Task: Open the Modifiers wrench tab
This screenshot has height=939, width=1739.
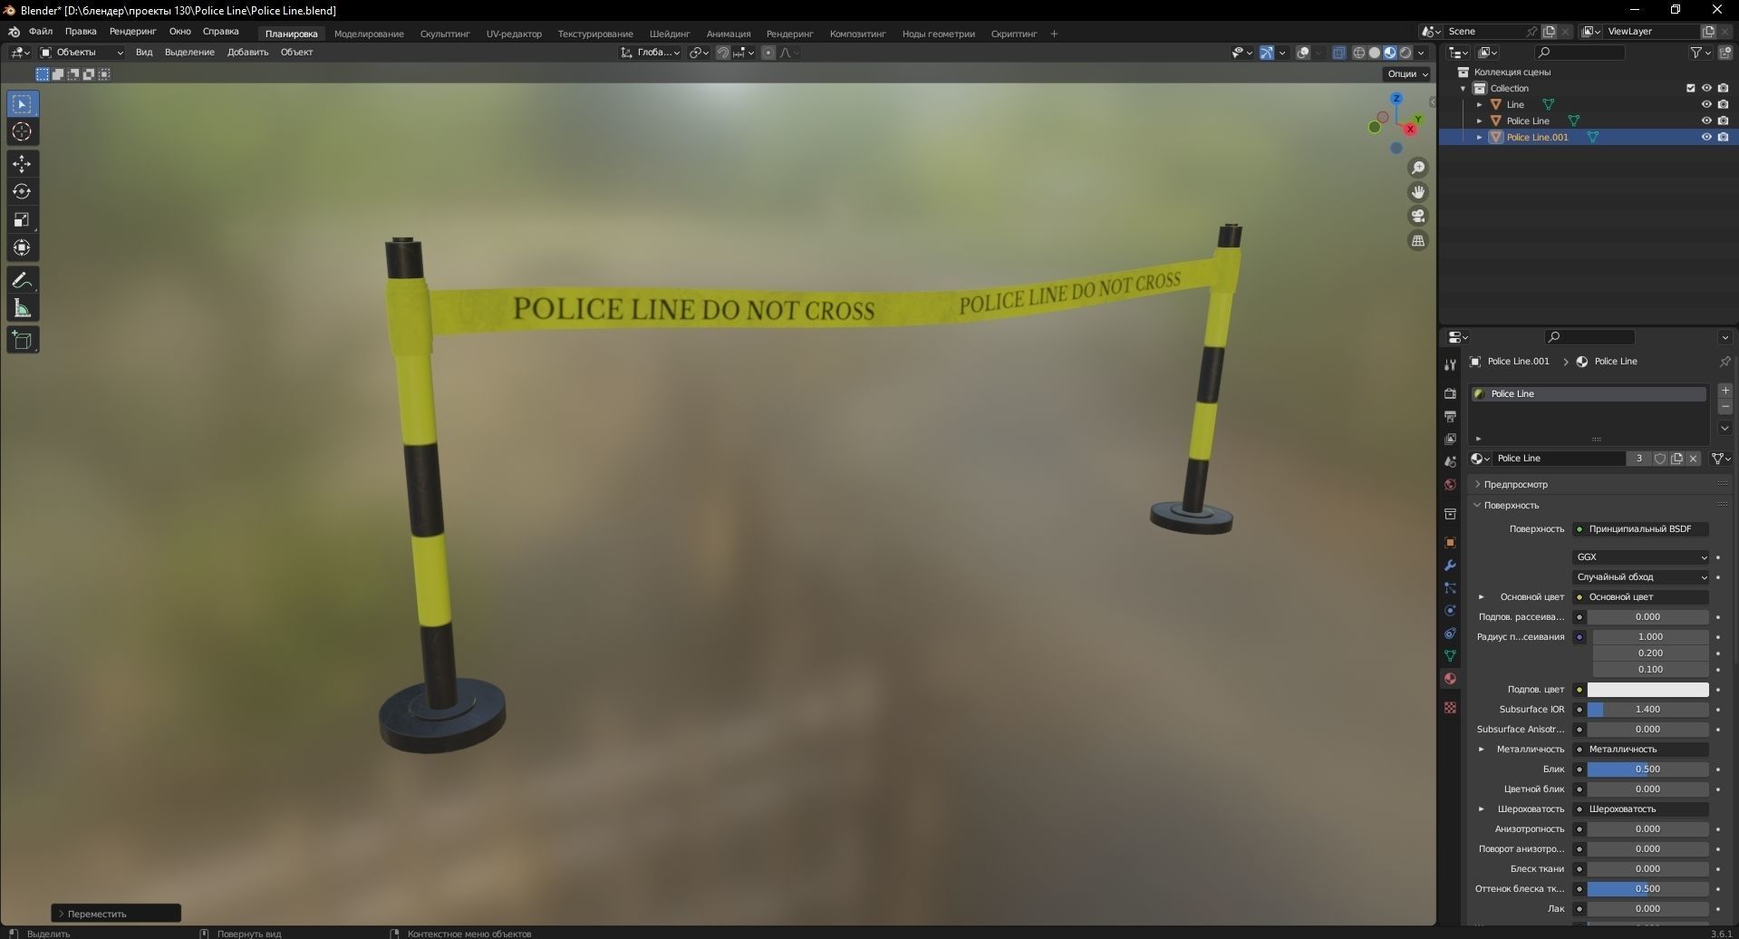Action: (1450, 566)
